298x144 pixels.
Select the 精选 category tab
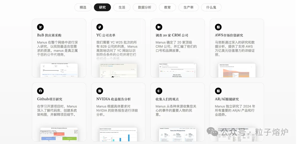tap(83, 7)
